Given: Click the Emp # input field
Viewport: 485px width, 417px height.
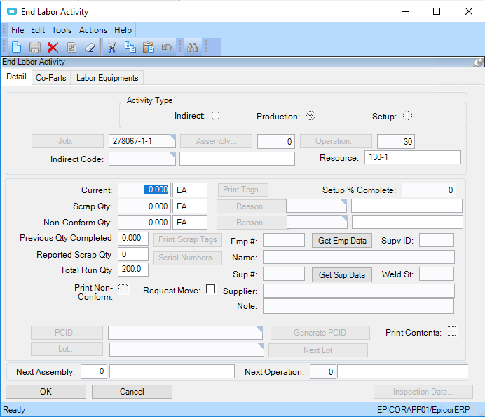Looking at the screenshot, I should 284,240.
